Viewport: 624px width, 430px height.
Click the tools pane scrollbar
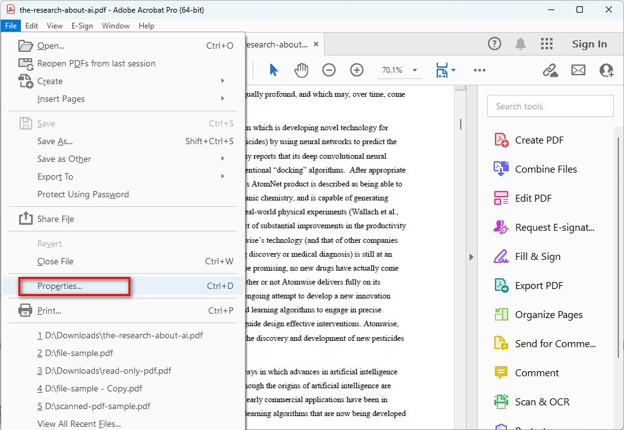point(618,247)
